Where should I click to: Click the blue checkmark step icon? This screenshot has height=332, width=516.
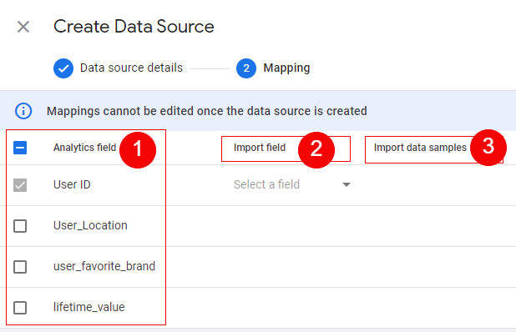[63, 68]
